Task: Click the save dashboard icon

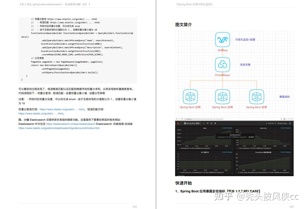Action: click(x=211, y=123)
